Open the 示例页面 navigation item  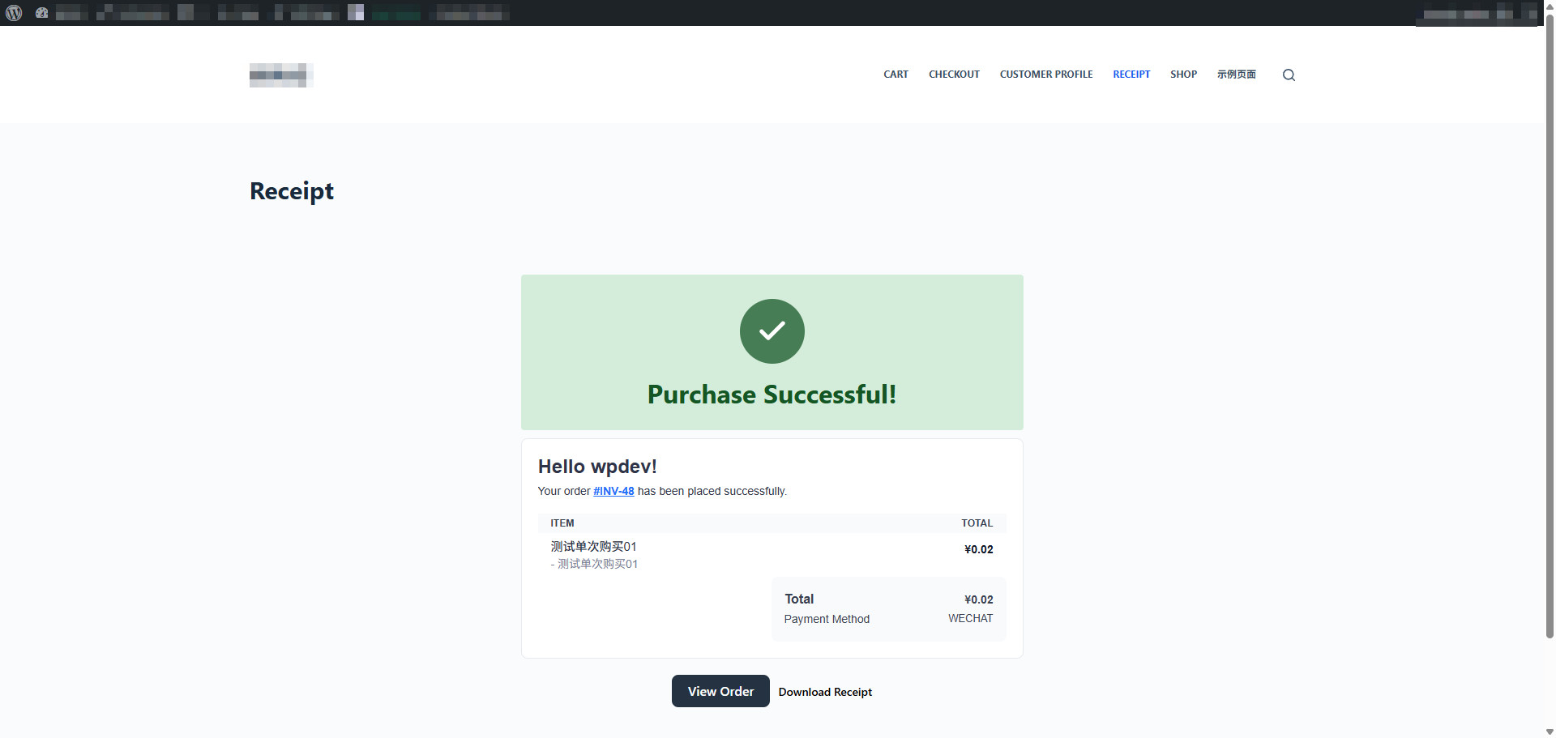[x=1236, y=74]
